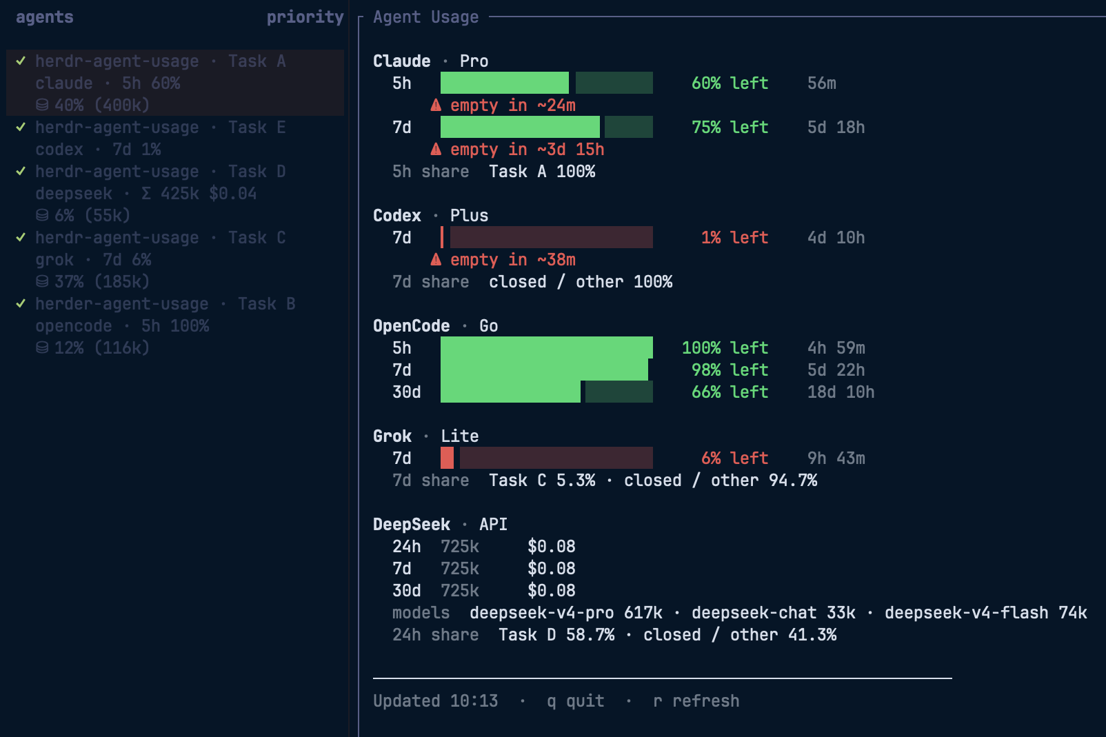The height and width of the screenshot is (737, 1106).
Task: Click the r refresh shortcut
Action: tap(696, 701)
